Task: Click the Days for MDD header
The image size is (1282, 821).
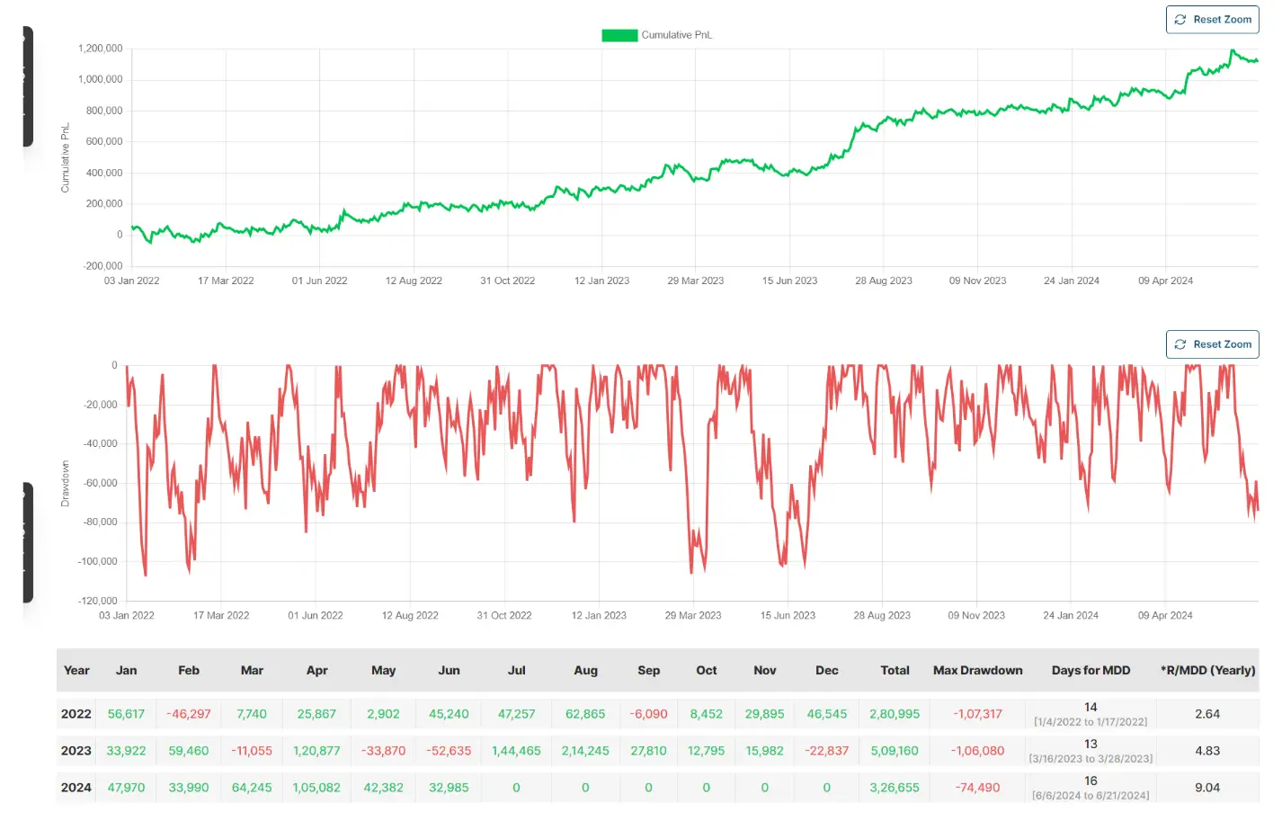Action: click(x=1091, y=671)
